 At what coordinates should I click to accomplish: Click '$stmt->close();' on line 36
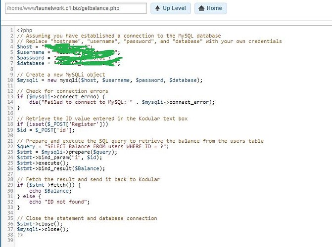coord(40,224)
